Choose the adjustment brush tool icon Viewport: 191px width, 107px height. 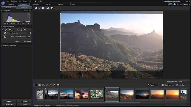pyautogui.click(x=14, y=30)
